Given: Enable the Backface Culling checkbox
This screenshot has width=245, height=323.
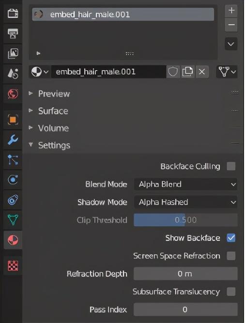Looking at the screenshot, I should (x=231, y=166).
